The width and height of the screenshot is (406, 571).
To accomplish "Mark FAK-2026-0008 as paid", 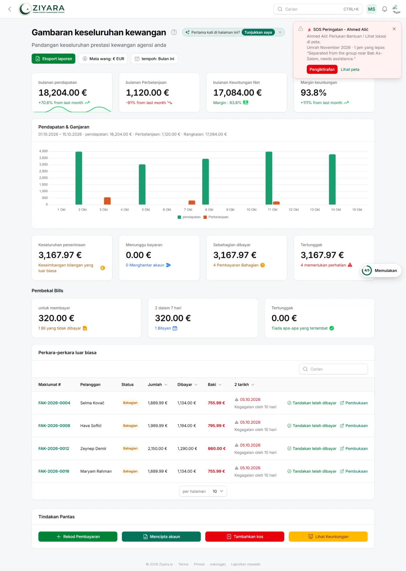I will pos(312,426).
